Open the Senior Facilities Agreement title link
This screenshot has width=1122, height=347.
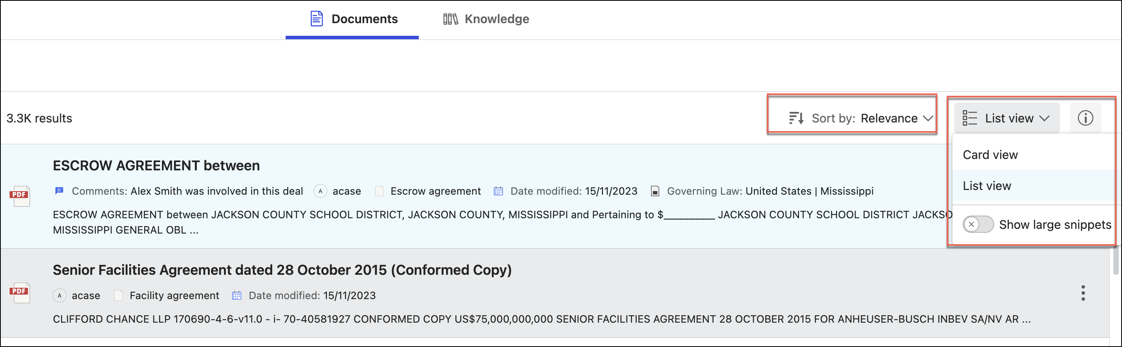click(x=282, y=270)
